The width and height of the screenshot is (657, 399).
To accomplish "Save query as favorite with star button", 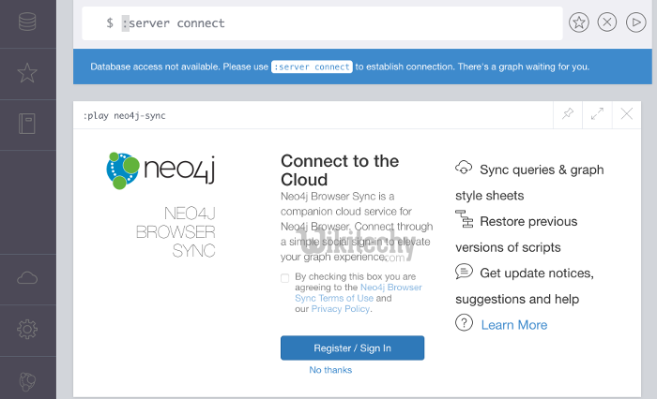I will point(579,22).
